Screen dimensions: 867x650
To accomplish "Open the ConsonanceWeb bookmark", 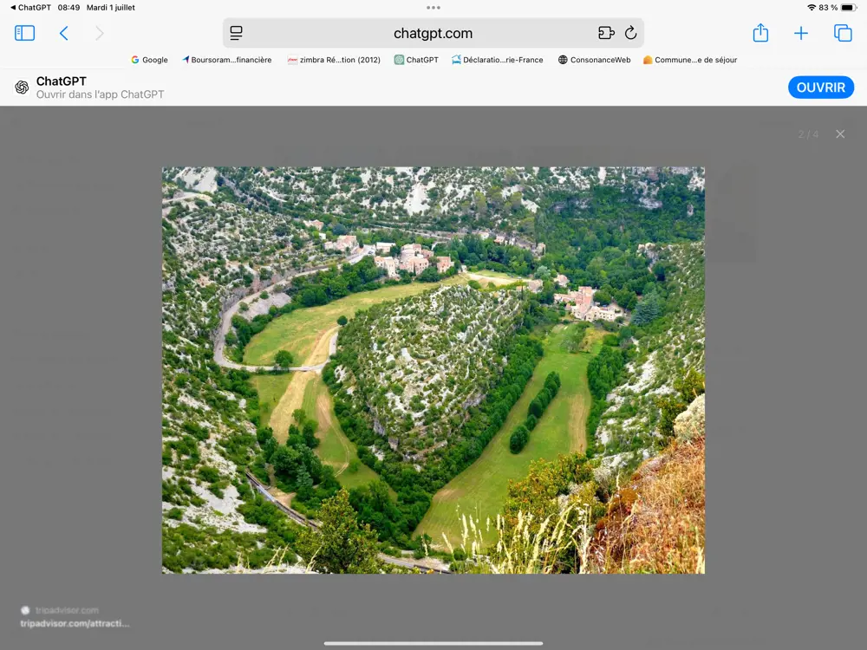I will (x=594, y=60).
